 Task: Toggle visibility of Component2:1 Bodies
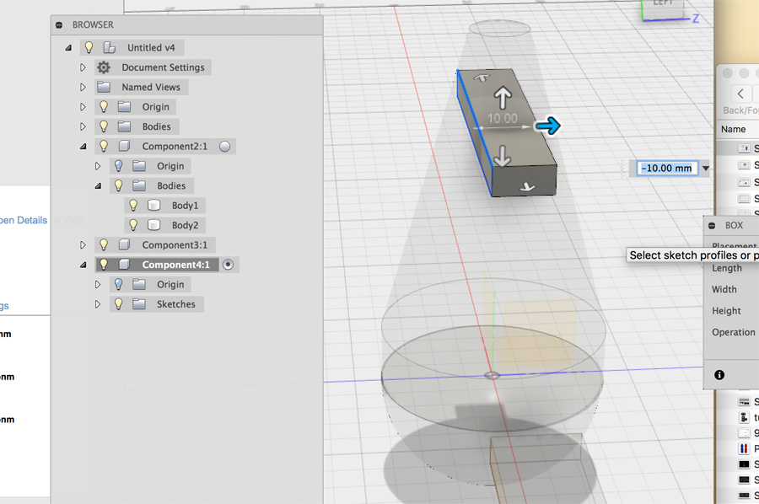point(119,185)
